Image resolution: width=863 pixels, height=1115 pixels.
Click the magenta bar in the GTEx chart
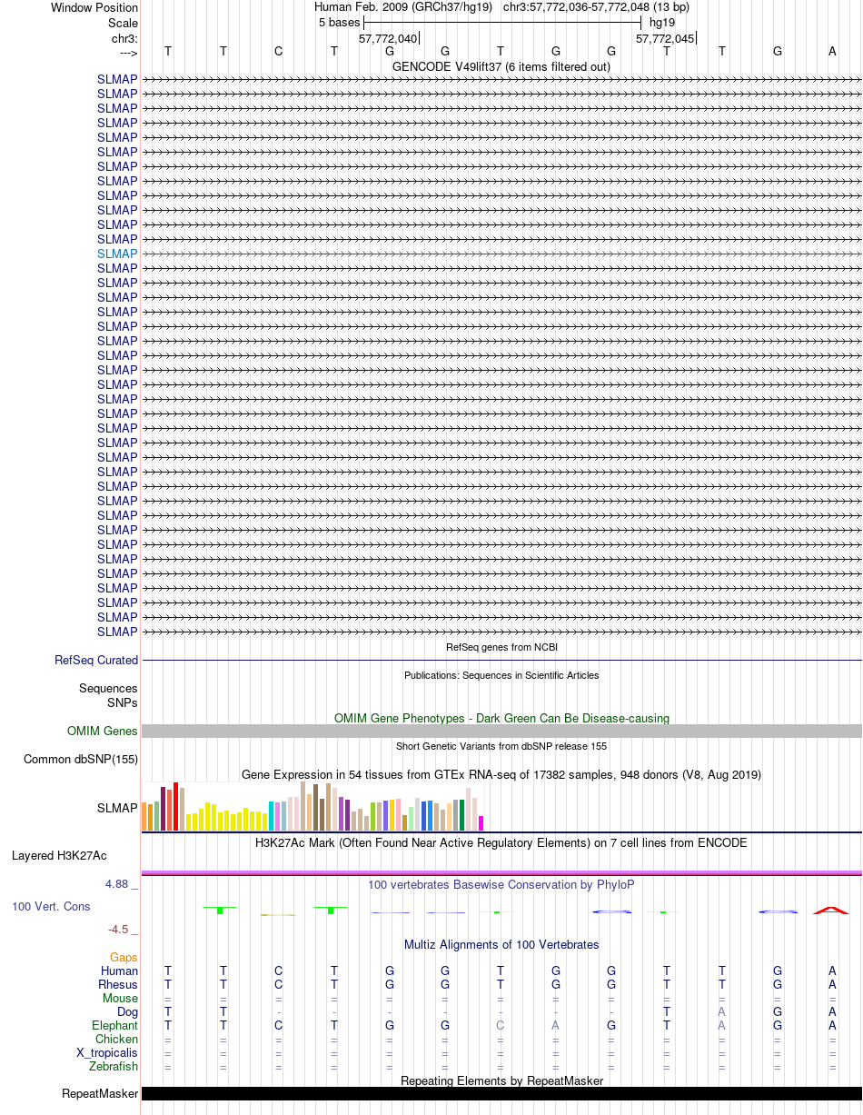[481, 823]
